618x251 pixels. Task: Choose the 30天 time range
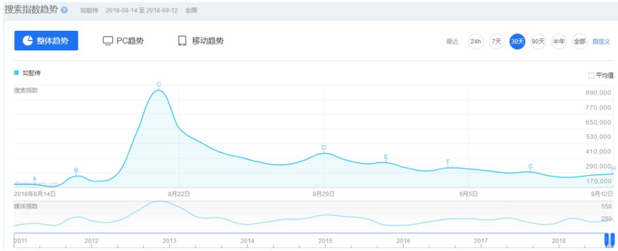pos(517,41)
